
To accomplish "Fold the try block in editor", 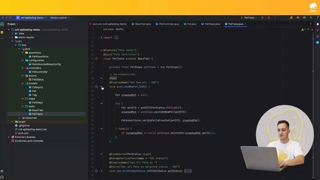I will tap(101, 103).
